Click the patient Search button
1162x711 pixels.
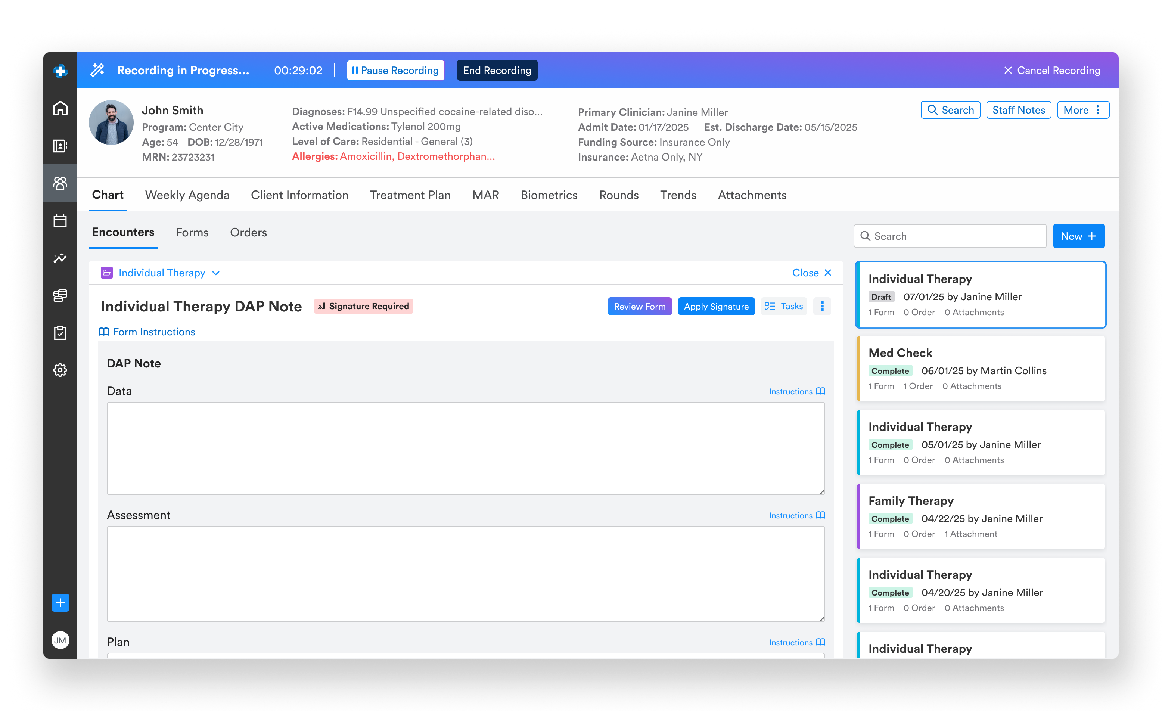coord(950,110)
